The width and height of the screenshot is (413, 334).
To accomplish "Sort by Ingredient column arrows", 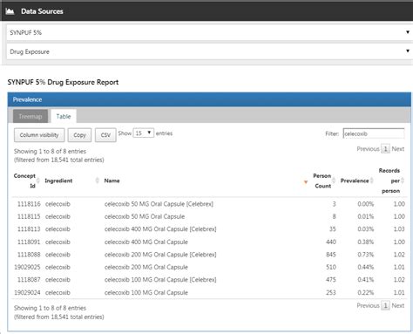I will coord(98,181).
